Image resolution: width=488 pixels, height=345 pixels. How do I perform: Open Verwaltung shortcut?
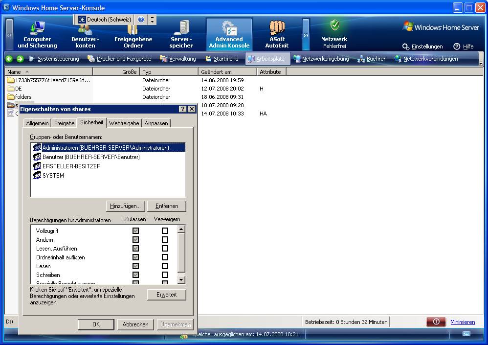click(x=177, y=59)
